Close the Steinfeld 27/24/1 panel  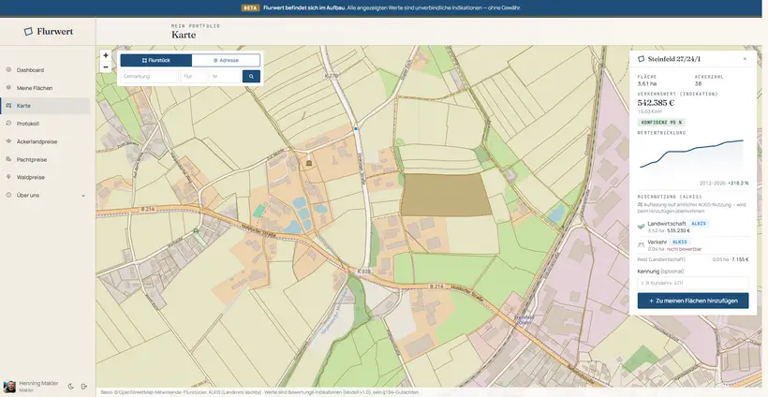[x=745, y=59]
